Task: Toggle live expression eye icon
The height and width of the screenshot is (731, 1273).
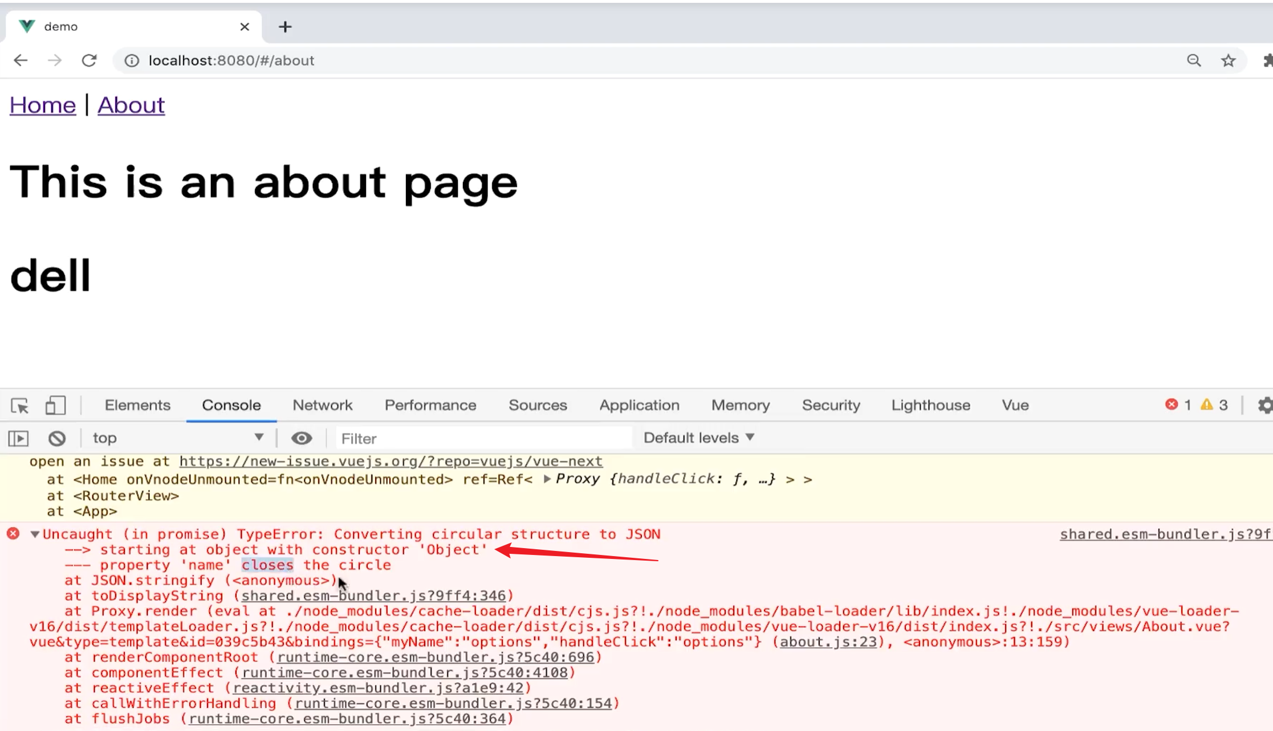Action: pyautogui.click(x=302, y=438)
